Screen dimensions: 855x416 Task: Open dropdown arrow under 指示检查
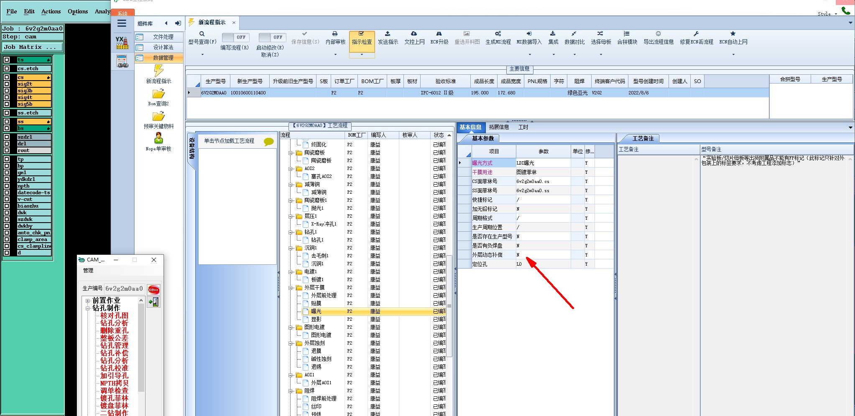pos(362,54)
